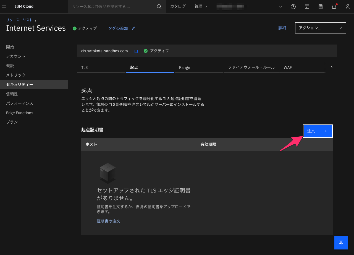Open パフォーマンス in the sidebar

(34, 103)
